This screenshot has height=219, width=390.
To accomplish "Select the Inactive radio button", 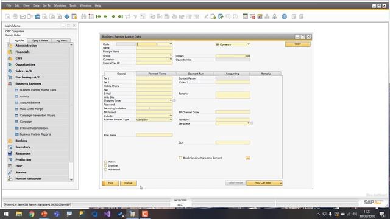I will click(105, 165).
